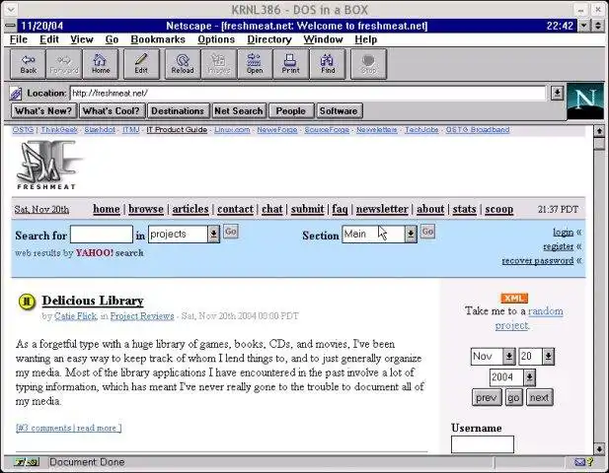Click the login link
The image size is (609, 473).
(564, 233)
